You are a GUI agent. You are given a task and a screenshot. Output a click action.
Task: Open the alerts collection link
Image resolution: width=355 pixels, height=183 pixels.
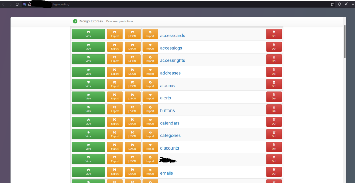point(166,98)
